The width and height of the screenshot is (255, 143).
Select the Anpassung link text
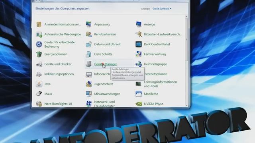[x=102, y=25]
